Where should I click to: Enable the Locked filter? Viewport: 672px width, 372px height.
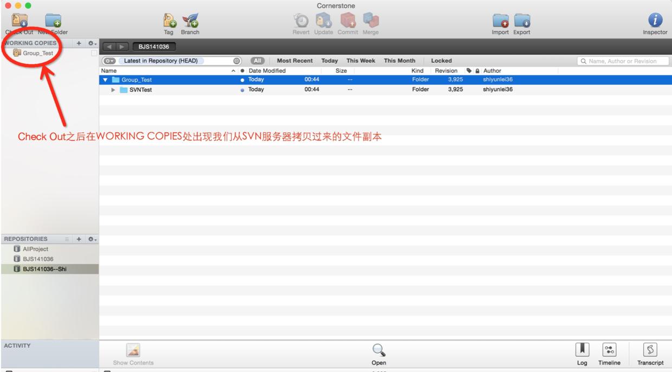click(x=441, y=60)
